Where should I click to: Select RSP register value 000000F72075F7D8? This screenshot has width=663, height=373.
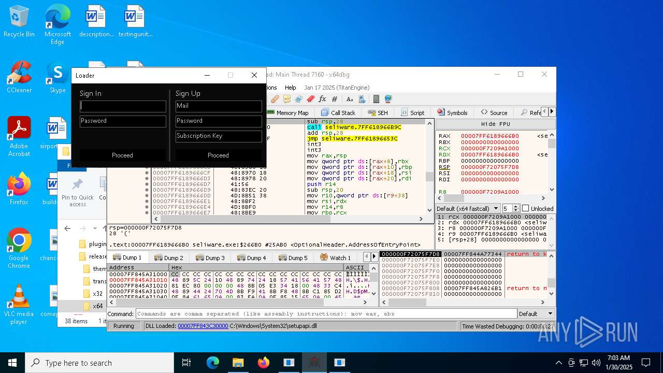click(x=490, y=167)
